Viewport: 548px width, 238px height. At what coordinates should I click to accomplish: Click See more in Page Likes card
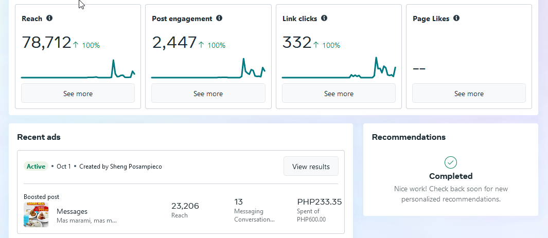point(469,94)
